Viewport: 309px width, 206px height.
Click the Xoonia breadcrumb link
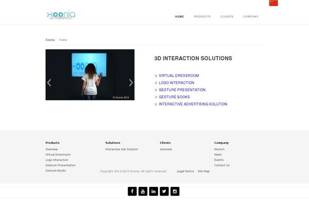(x=50, y=40)
